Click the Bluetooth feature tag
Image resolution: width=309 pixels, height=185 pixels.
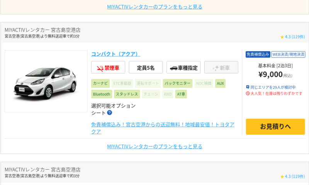[x=102, y=94]
